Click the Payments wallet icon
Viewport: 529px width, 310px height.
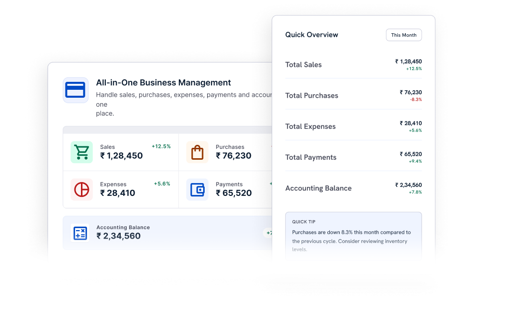pyautogui.click(x=197, y=189)
